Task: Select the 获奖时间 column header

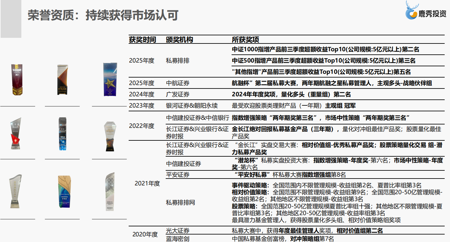Action: click(x=139, y=39)
